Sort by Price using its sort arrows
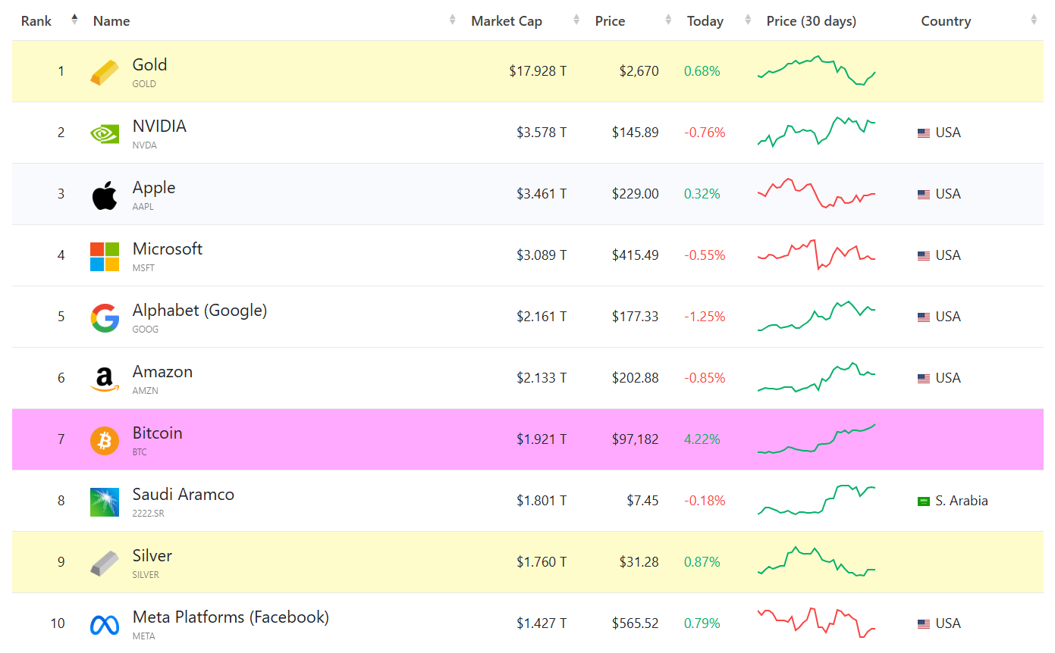Viewport: 1055px width, 653px height. point(668,20)
